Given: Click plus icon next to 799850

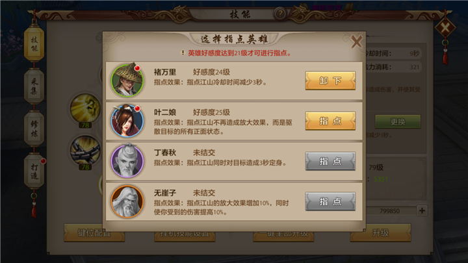Looking at the screenshot, I should point(422,210).
